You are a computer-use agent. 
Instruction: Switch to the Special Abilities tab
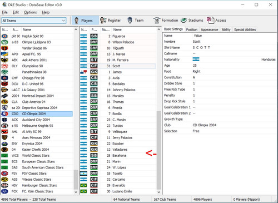245,29
